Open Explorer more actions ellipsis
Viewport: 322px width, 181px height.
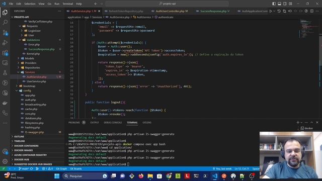(59, 11)
